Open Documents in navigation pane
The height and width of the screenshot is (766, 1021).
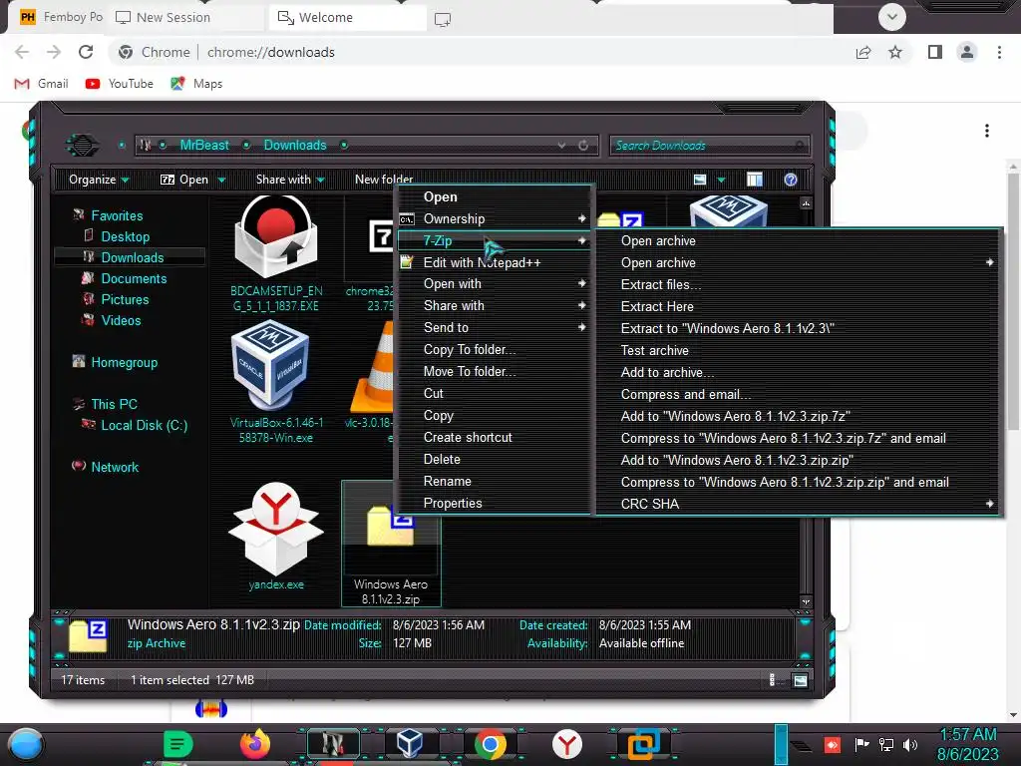click(x=134, y=278)
